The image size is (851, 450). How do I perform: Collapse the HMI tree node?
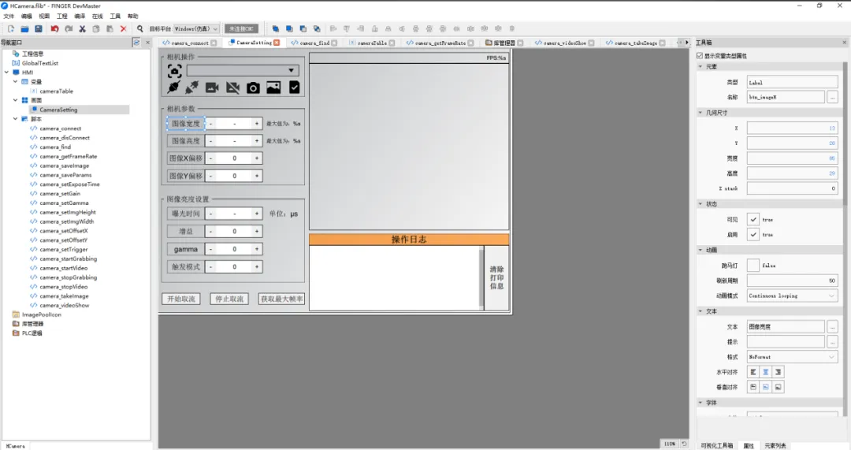coord(6,73)
